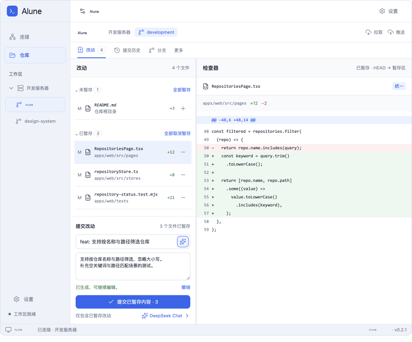
Task: Select Alune repository in workspace tree
Action: click(x=35, y=105)
